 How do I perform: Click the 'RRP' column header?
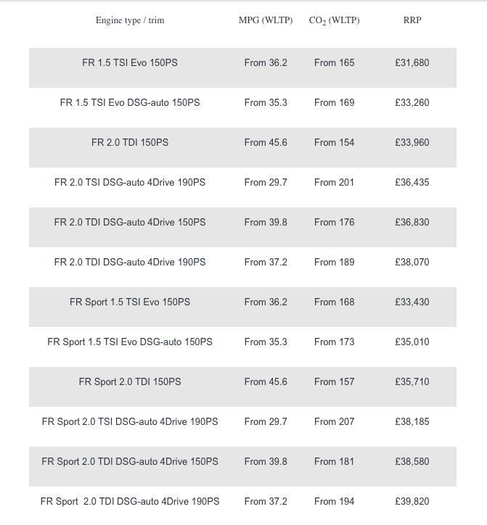pyautogui.click(x=412, y=20)
